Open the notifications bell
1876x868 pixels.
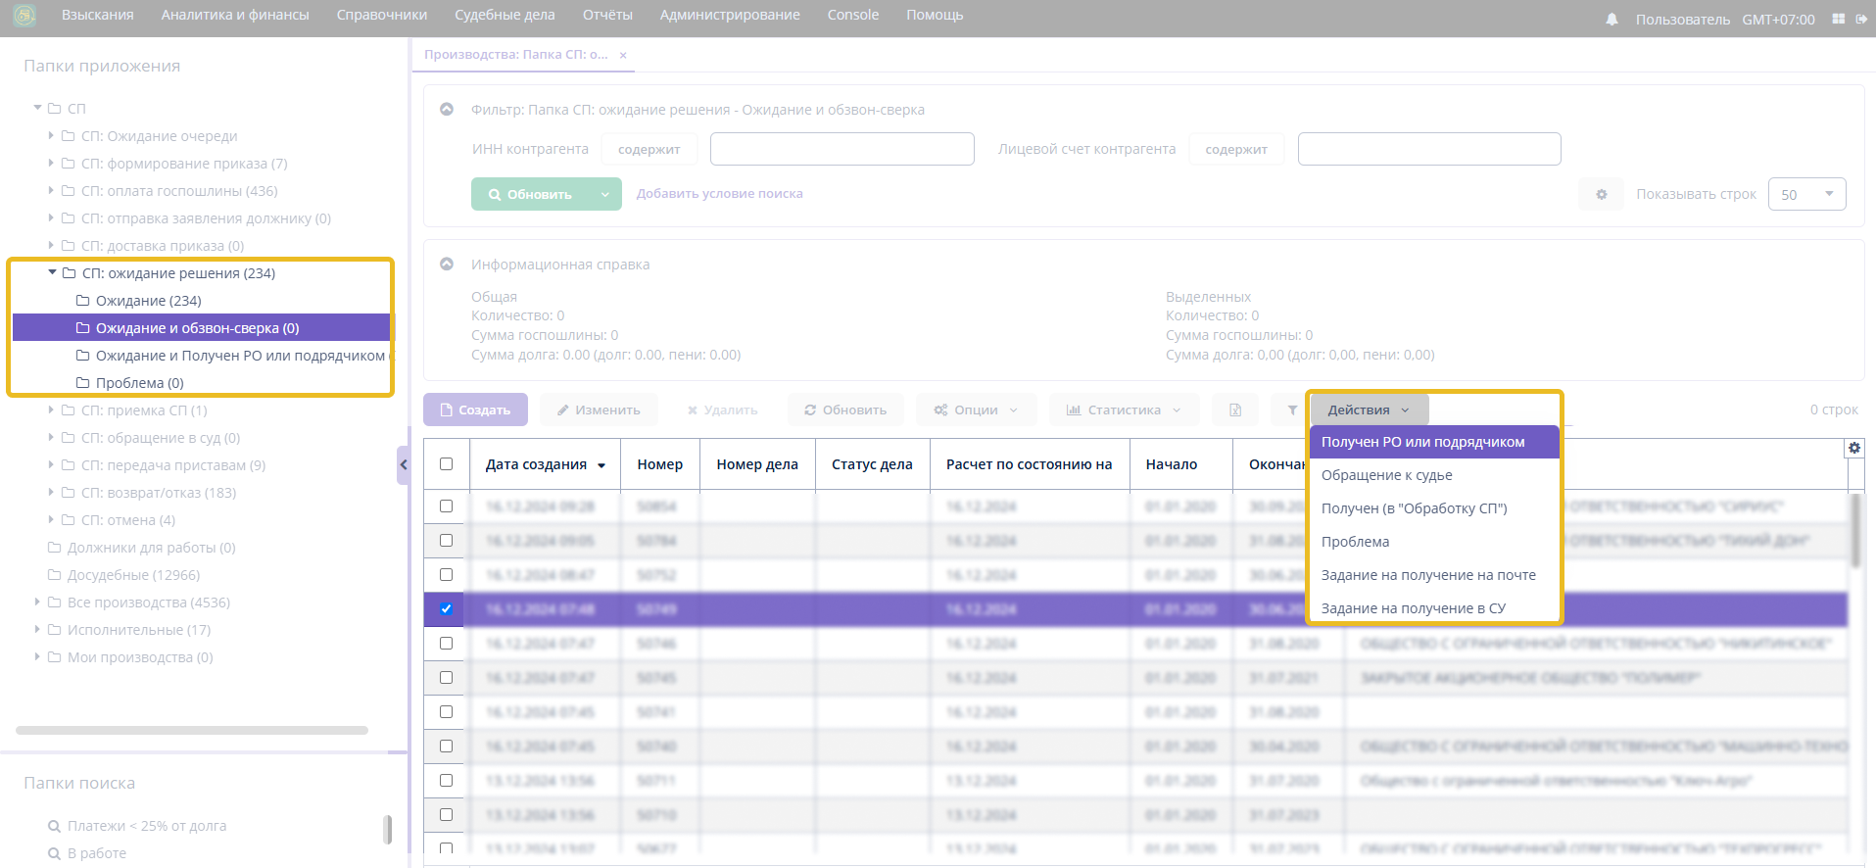1611,20
